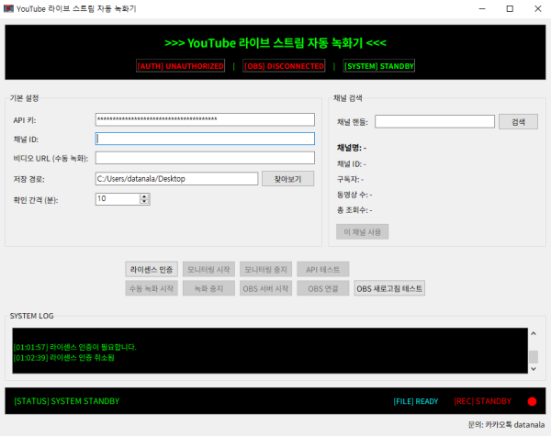Click the 검색 search button

(518, 121)
